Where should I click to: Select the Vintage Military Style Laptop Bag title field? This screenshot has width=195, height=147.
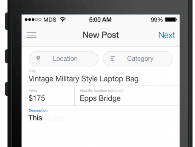104,77
